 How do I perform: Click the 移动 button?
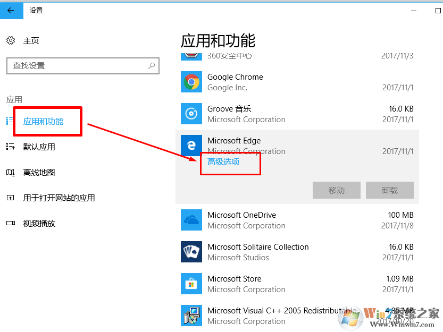pyautogui.click(x=337, y=190)
